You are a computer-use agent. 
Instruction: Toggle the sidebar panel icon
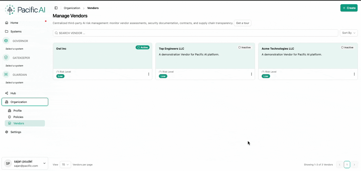pyautogui.click(x=56, y=8)
